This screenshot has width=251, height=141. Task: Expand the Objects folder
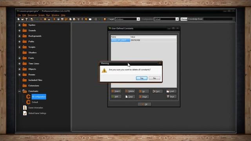(x=19, y=69)
